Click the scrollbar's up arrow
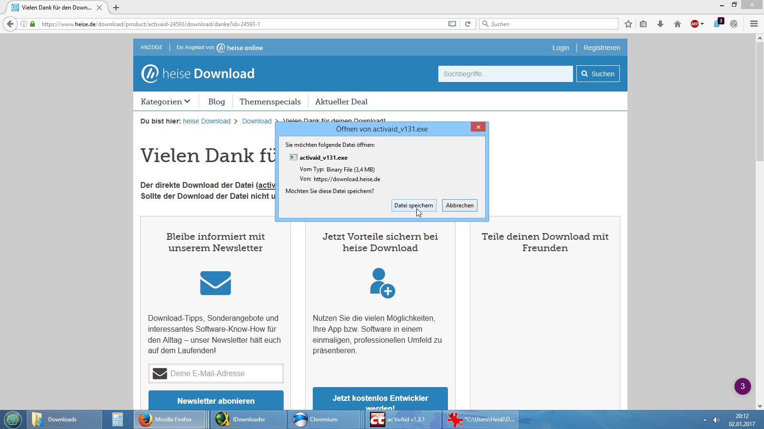The image size is (764, 429). (x=760, y=38)
